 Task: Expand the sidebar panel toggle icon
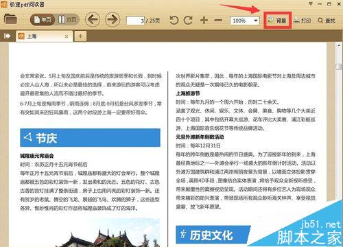point(7,36)
